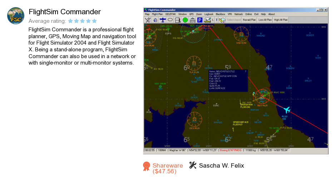Click the N55°05,35' - W001°55,84' coordinates field
This screenshot has width=336, height=184.
point(274,150)
